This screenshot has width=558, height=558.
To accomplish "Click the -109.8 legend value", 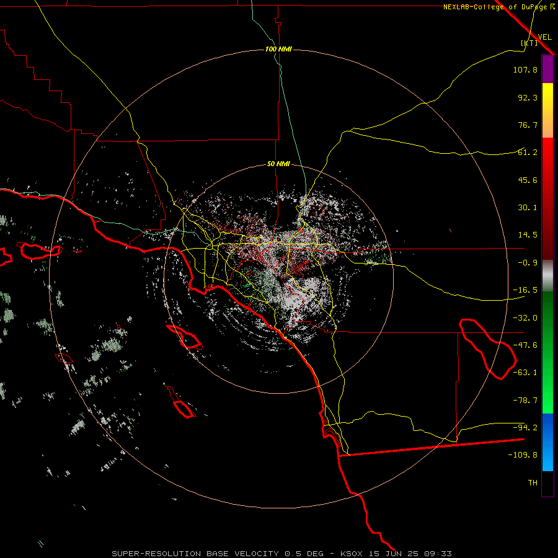I will (523, 455).
